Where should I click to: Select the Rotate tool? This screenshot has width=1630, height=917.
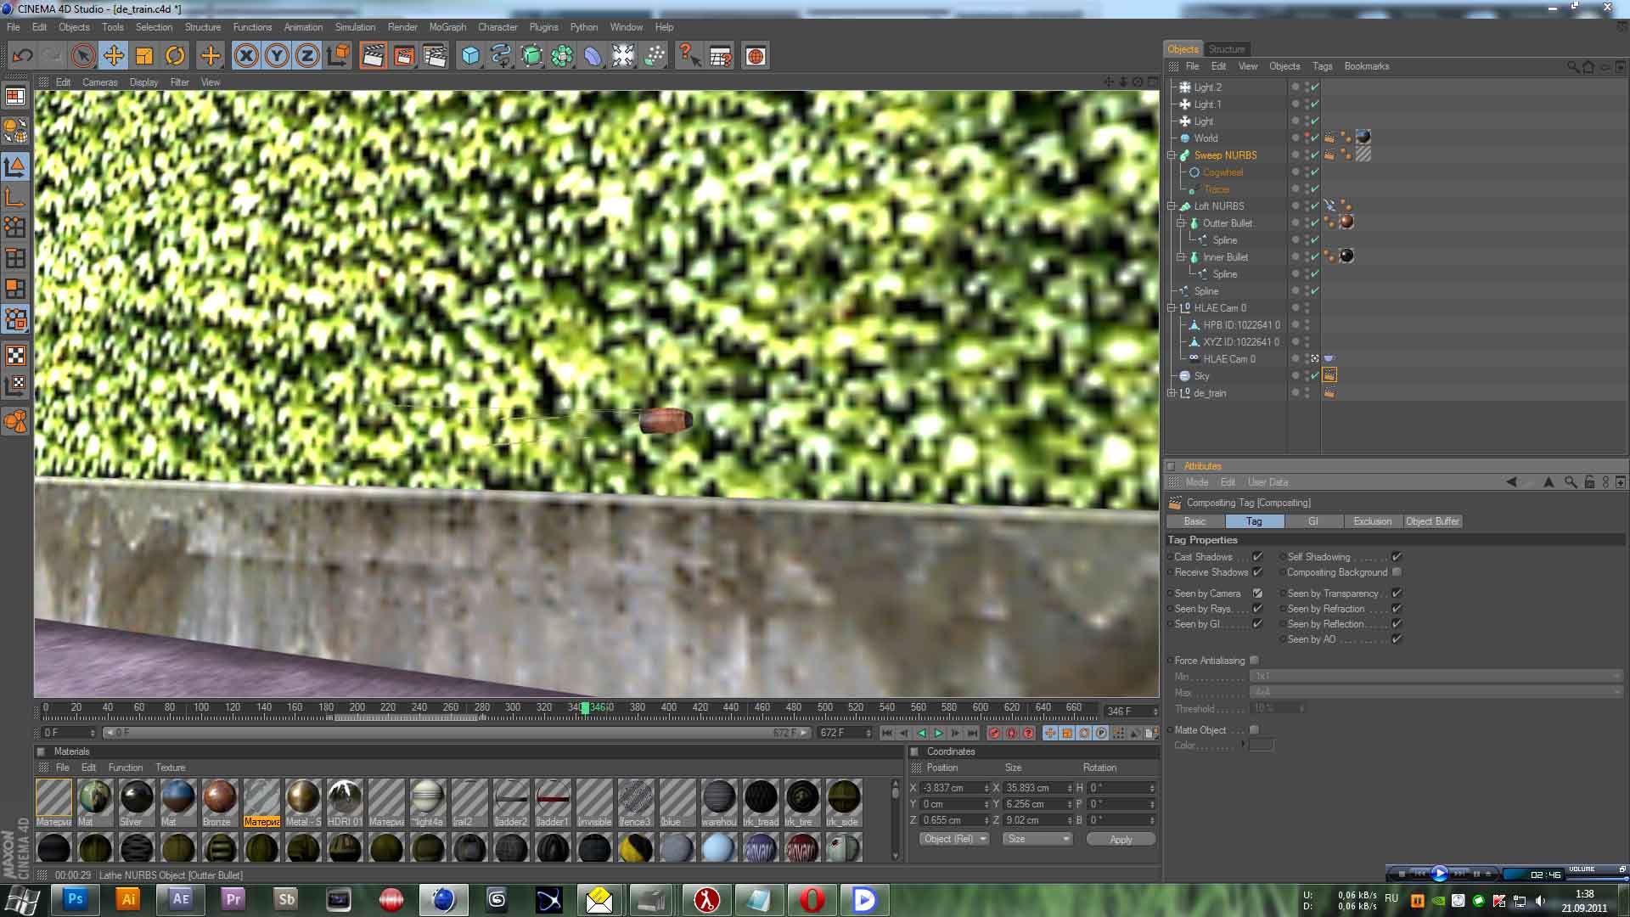coord(175,56)
